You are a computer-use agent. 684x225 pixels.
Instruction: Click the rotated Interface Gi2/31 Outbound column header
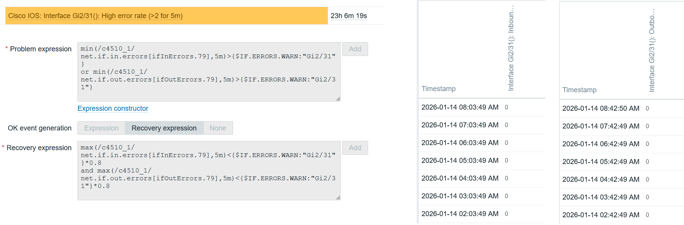(652, 50)
